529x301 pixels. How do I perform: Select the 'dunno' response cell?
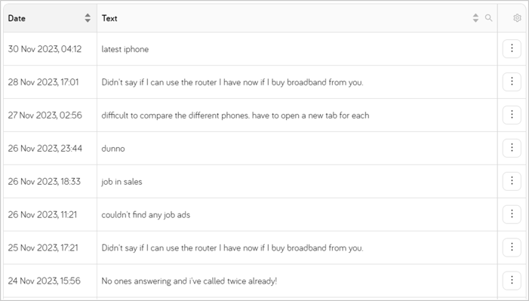[x=297, y=149]
